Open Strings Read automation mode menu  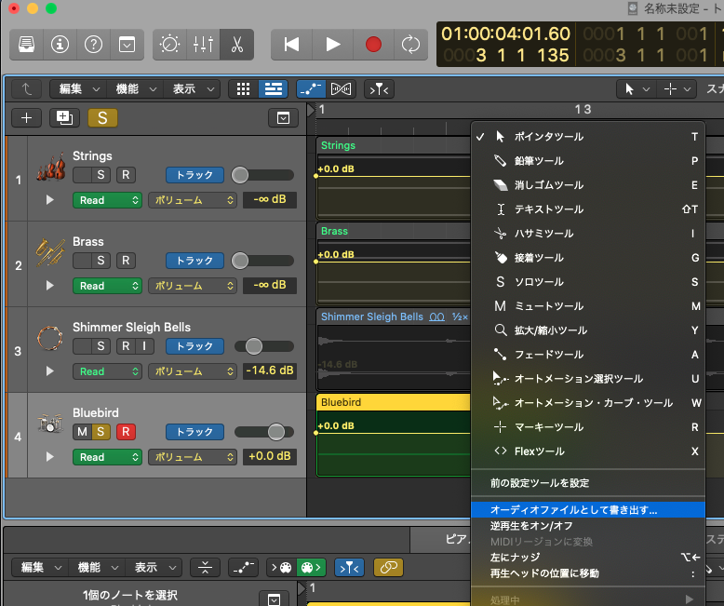107,200
